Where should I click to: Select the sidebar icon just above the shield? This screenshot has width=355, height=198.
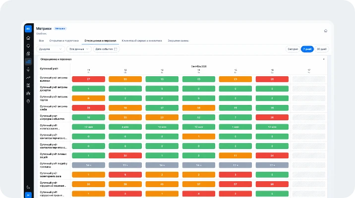(28, 94)
